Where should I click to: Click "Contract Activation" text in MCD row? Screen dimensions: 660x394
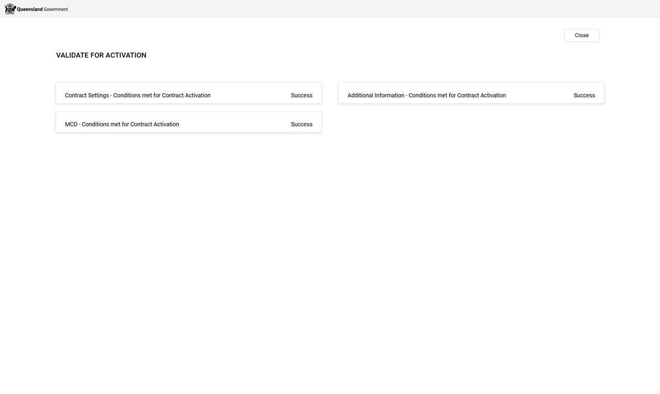(x=155, y=124)
